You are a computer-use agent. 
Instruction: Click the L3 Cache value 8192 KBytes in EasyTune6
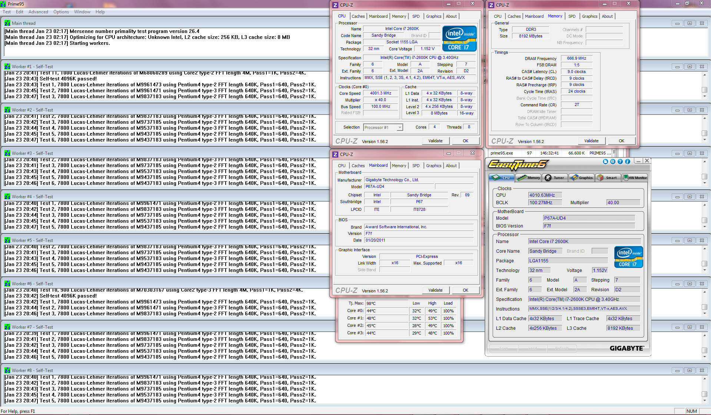[623, 328]
